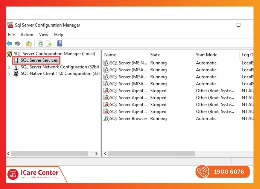The width and height of the screenshot is (260, 189).
Task: Select the SQL Server (MEIN... service row
Action: [178, 63]
